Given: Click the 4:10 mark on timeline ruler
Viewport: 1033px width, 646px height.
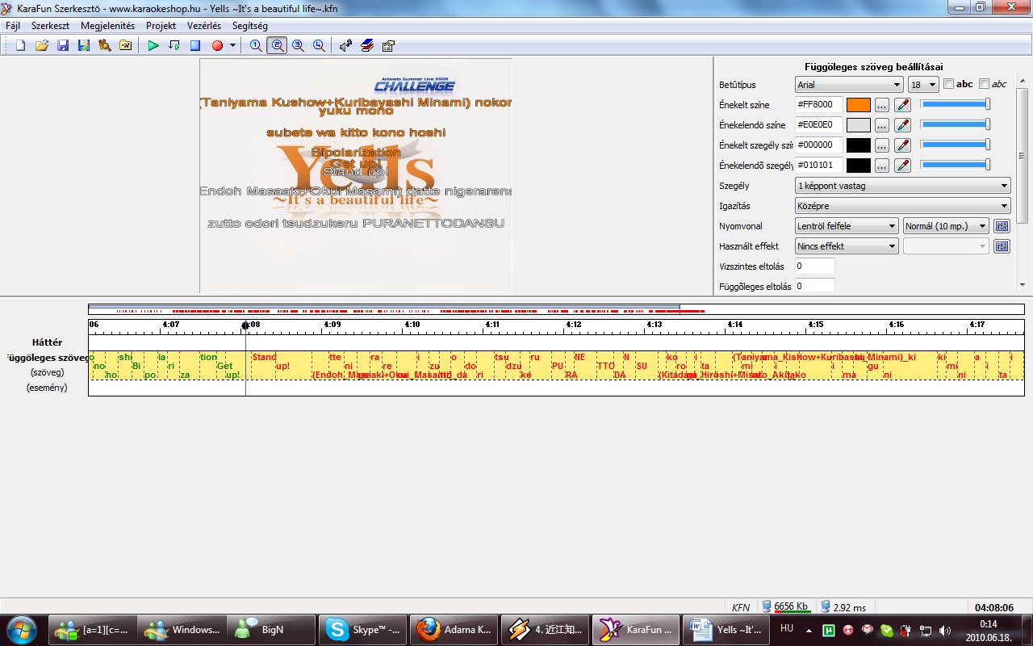Looking at the screenshot, I should (412, 325).
